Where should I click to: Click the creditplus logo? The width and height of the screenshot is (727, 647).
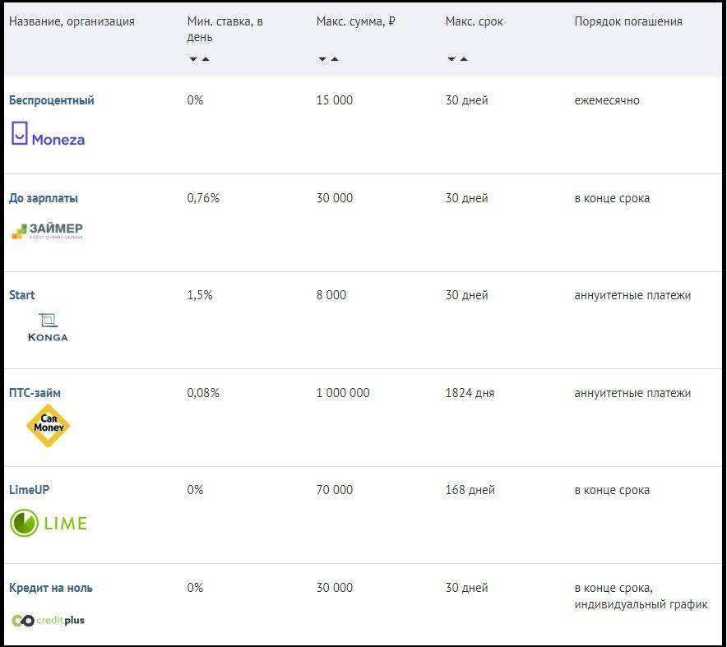click(48, 620)
